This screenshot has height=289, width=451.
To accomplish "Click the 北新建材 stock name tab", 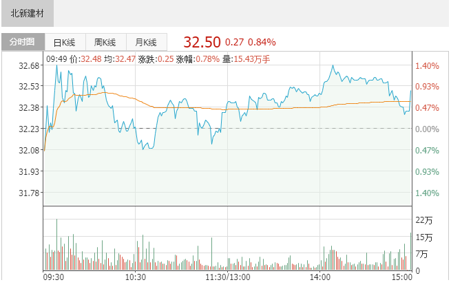I will coord(28,13).
